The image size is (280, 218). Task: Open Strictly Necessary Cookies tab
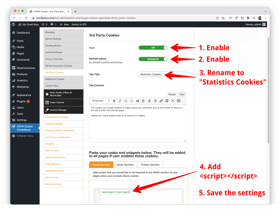pos(63,66)
